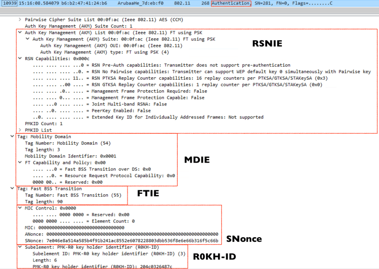The height and width of the screenshot is (269, 379).
Task: Collapse the MIC Control: 0x0000 node
Action: click(19, 208)
